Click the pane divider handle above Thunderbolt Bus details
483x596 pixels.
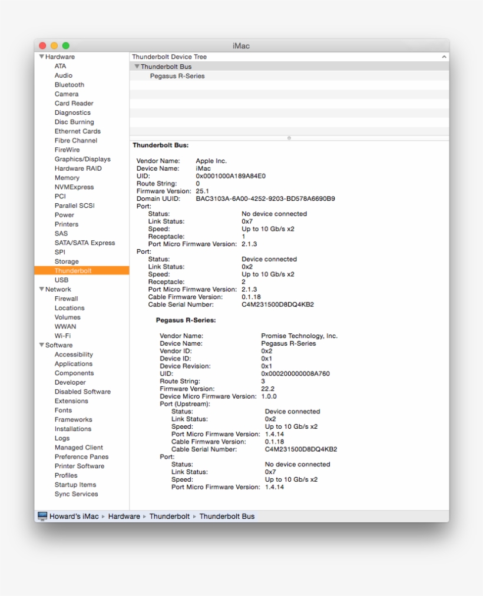point(289,138)
